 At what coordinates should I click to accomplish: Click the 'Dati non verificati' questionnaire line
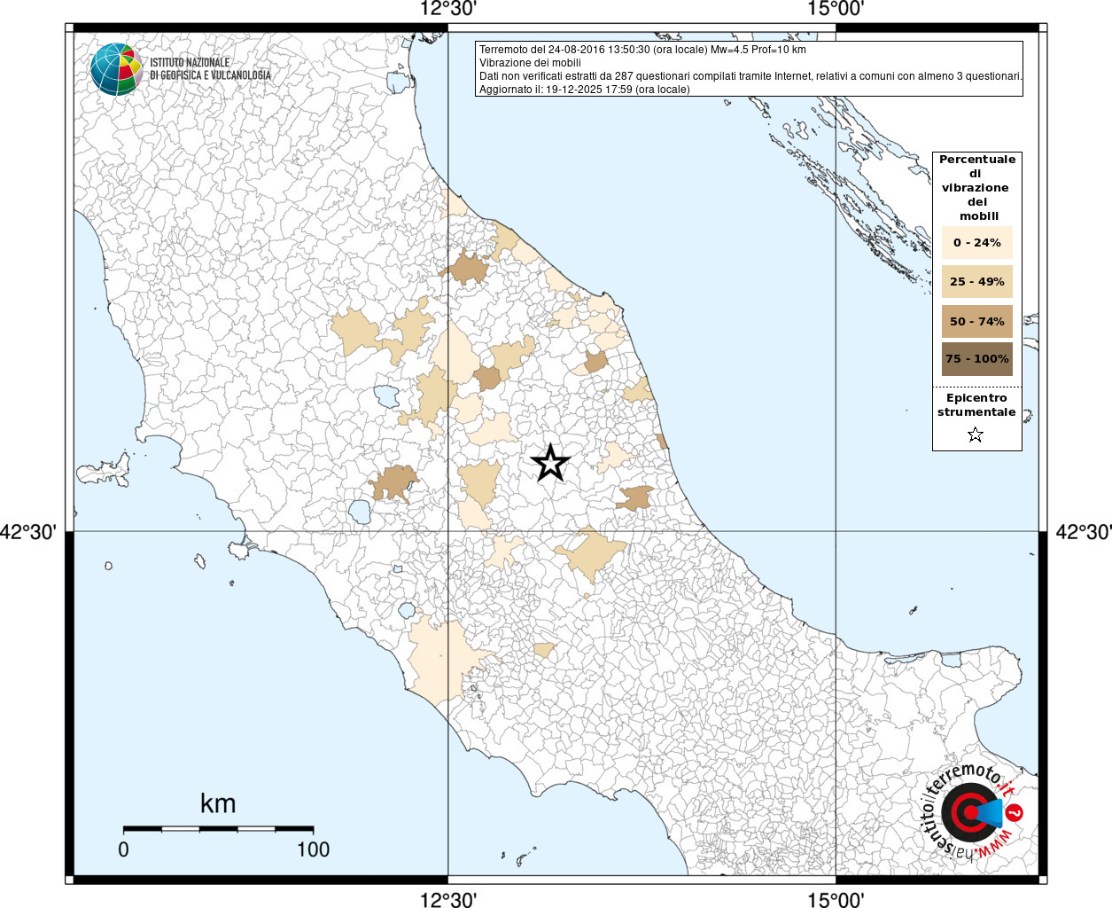tap(750, 76)
